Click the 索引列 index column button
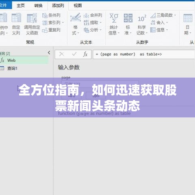Image resolution: width=195 pixels, height=195 pixels. coord(51,23)
